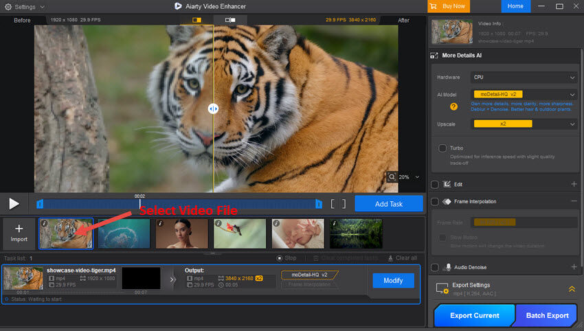Expand Audio Denoise section with plus icon

click(x=574, y=267)
